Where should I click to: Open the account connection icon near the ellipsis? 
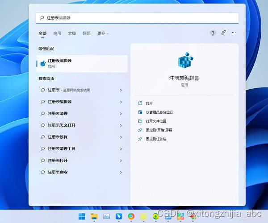coord(224,33)
